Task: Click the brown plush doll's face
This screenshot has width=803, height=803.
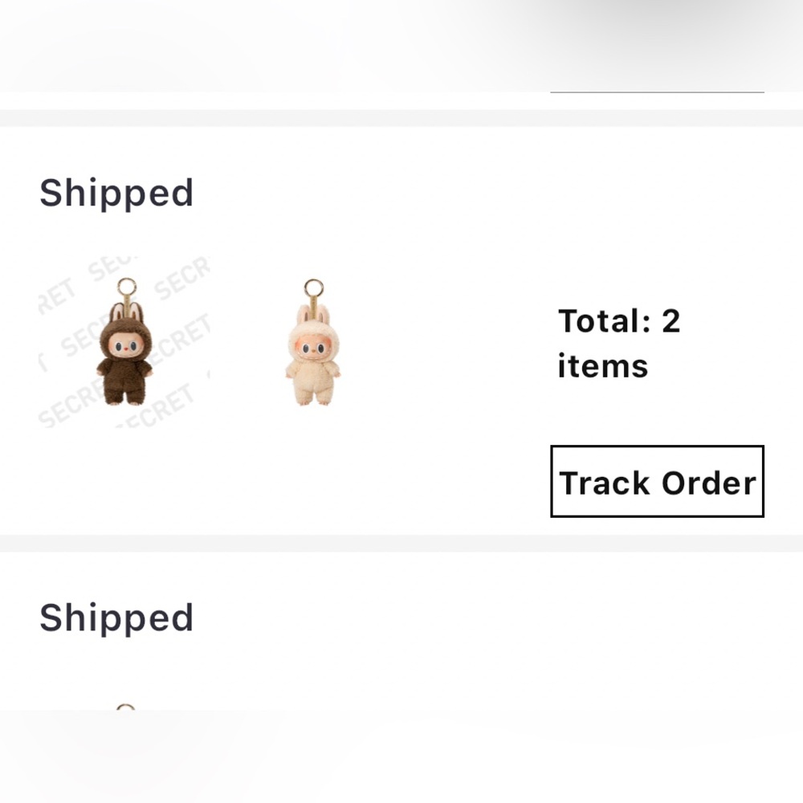Action: [x=125, y=347]
